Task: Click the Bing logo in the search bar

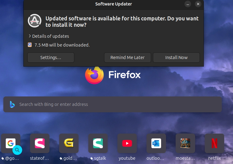Action: pos(12,104)
